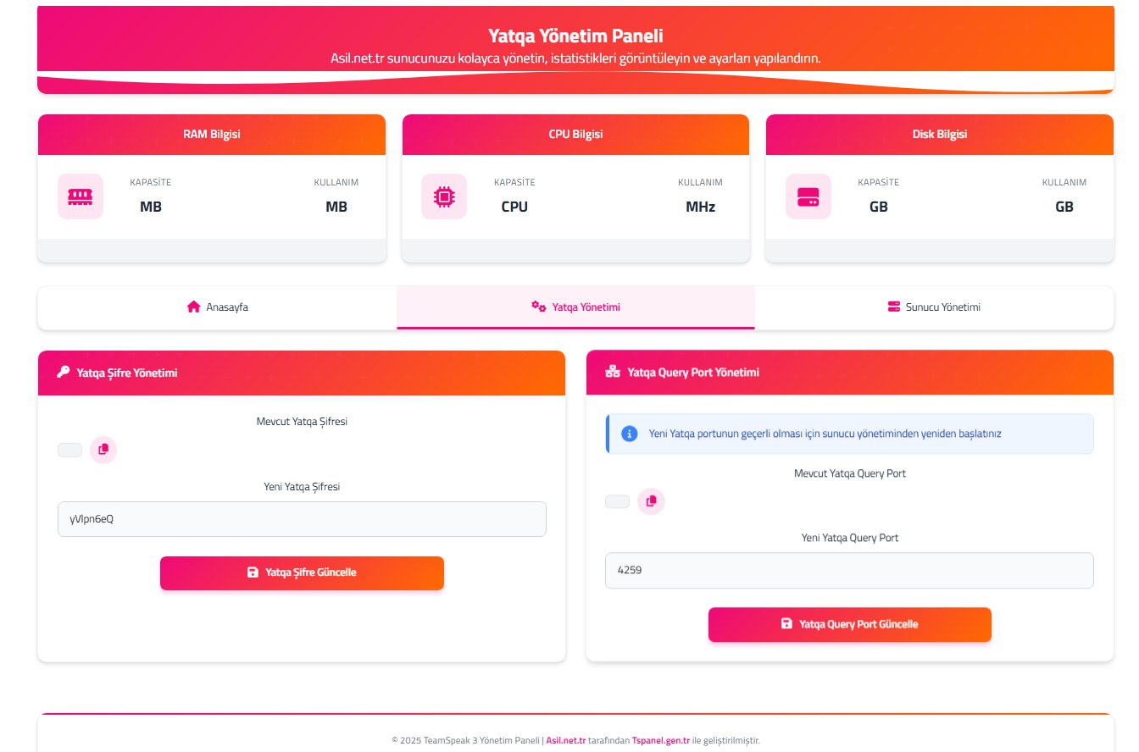Click the Disk drive icon
1139x752 pixels.
point(808,196)
